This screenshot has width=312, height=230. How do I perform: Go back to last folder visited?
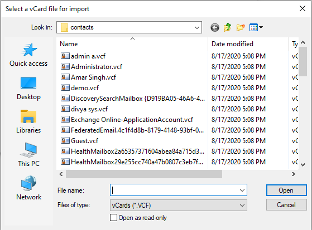click(215, 27)
